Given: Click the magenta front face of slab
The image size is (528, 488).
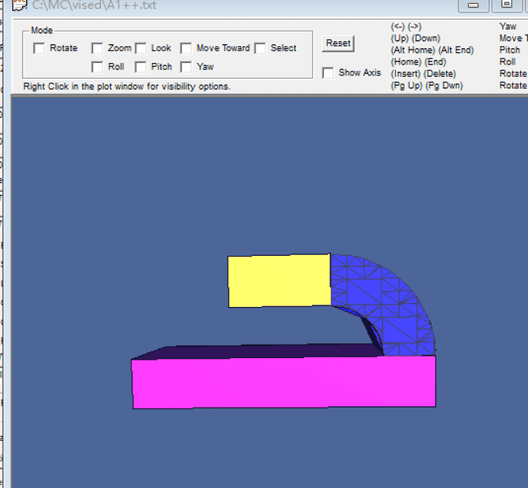Looking at the screenshot, I should click(284, 382).
